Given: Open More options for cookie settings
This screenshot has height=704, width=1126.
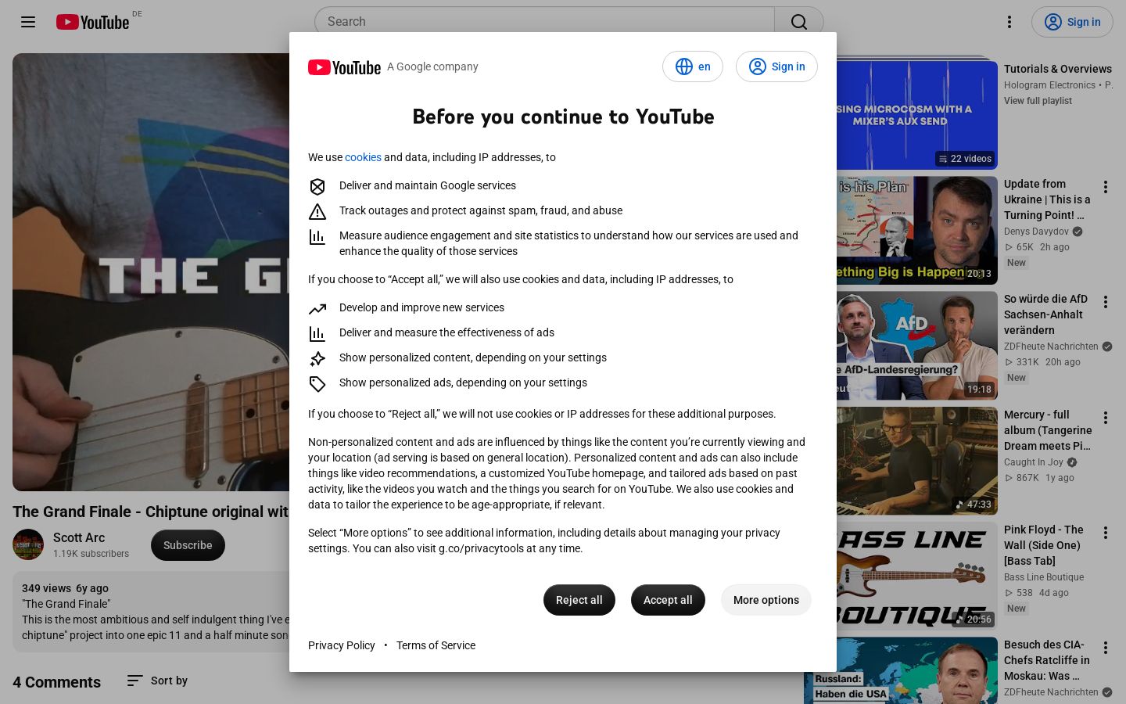Looking at the screenshot, I should pyautogui.click(x=766, y=600).
